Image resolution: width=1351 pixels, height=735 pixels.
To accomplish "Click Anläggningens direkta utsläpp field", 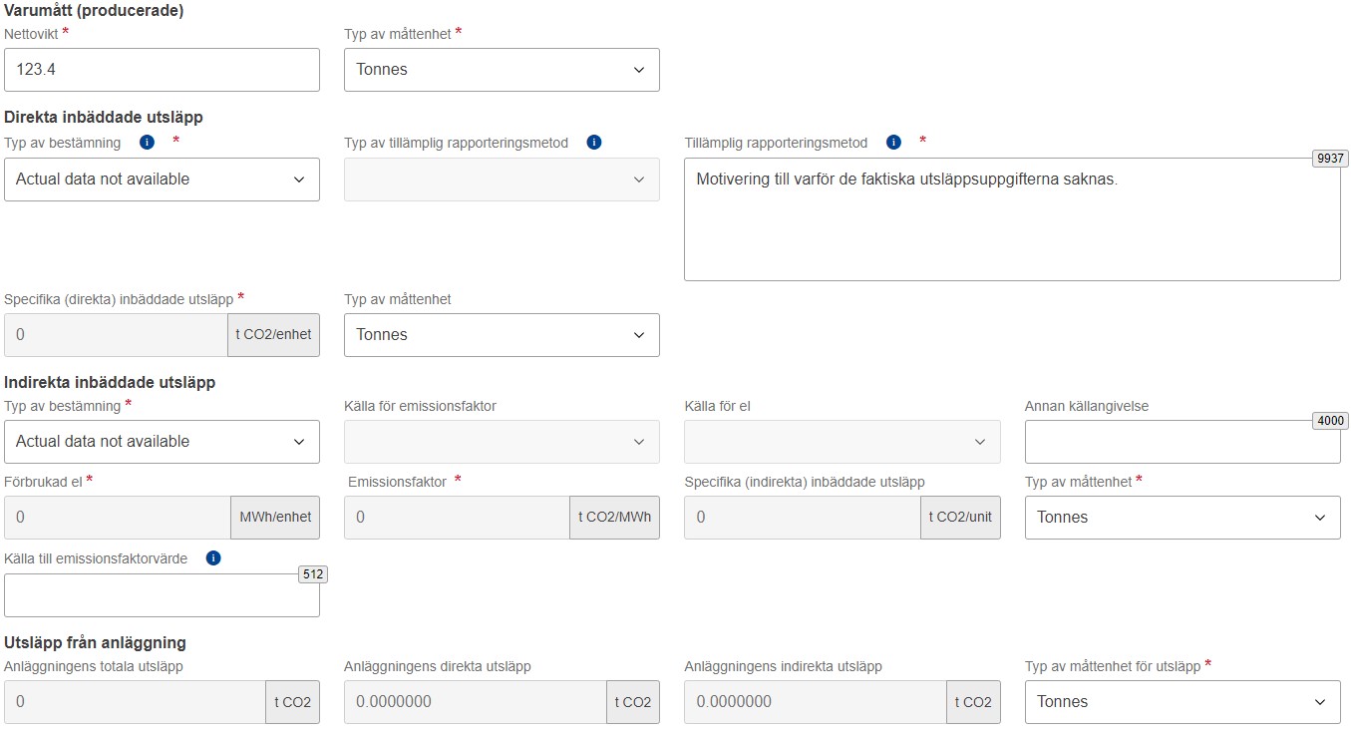I will point(475,702).
